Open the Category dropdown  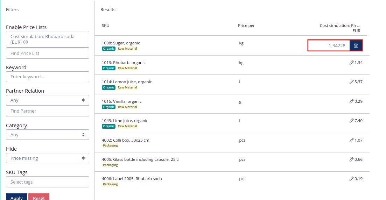click(48, 135)
